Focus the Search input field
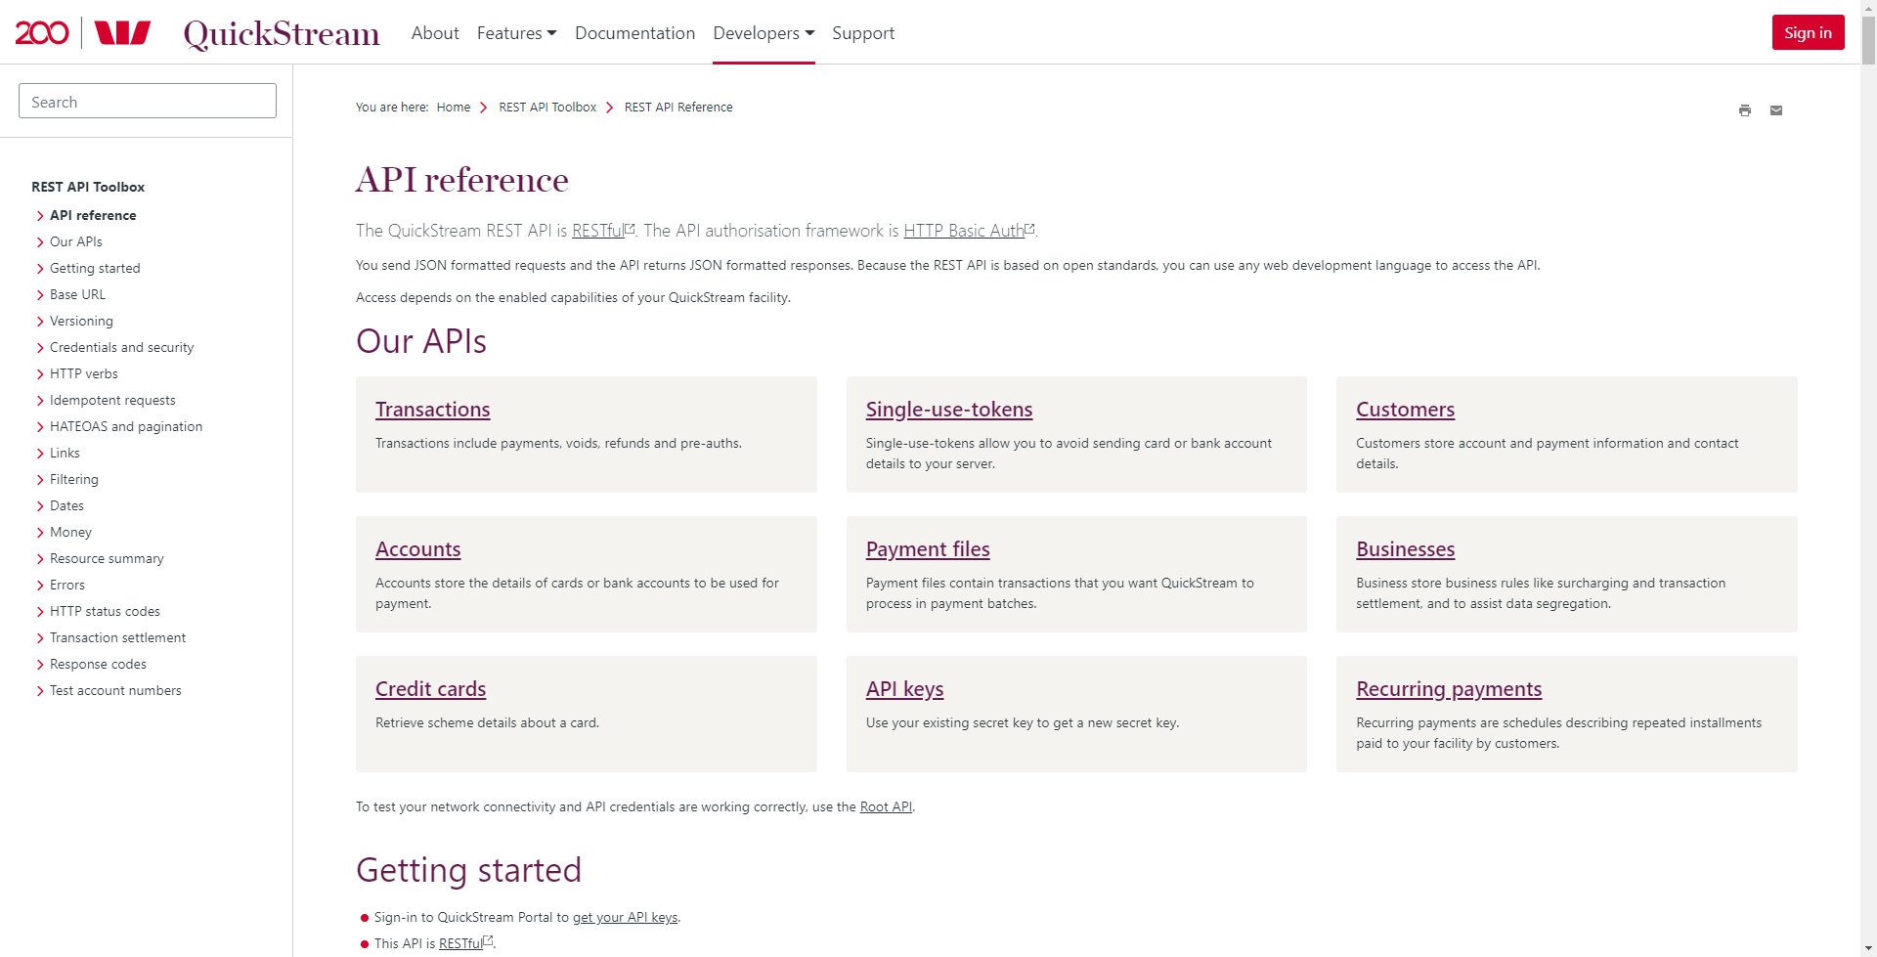The image size is (1877, 957). click(x=148, y=101)
